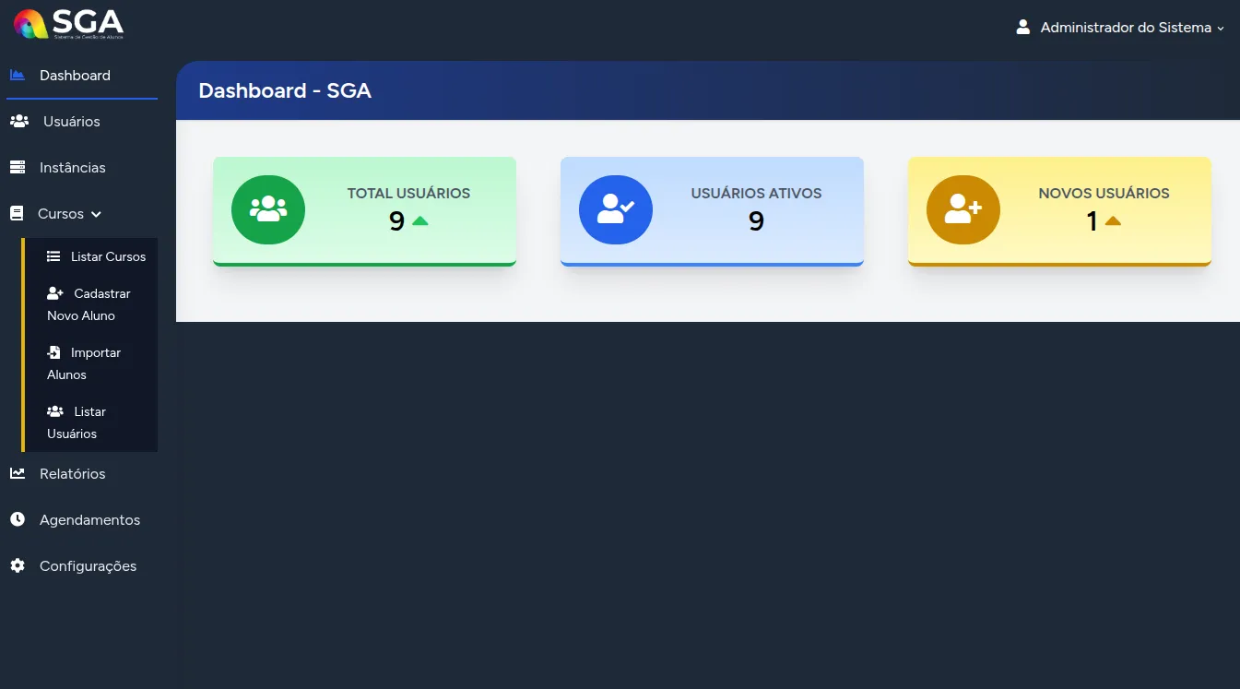Screen dimensions: 1240x689
Task: Collapse the Cursos submenu
Action: coord(95,213)
